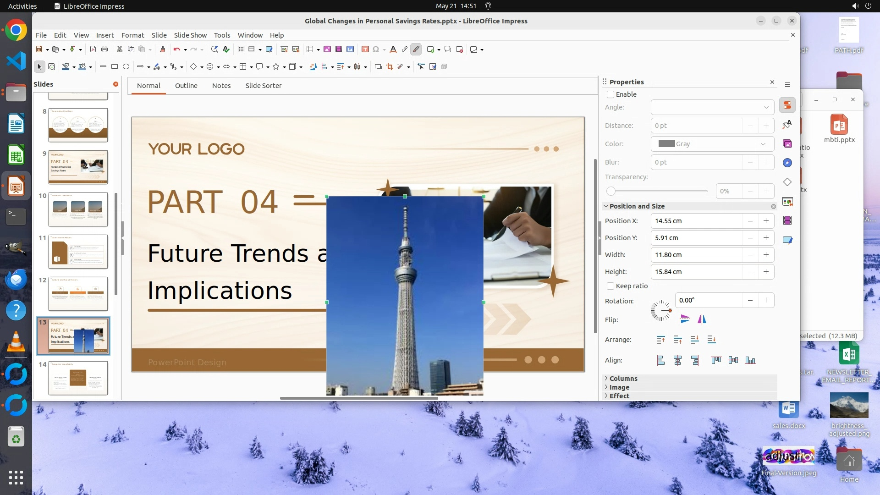Flip the image vertically
The width and height of the screenshot is (880, 495).
pos(685,319)
